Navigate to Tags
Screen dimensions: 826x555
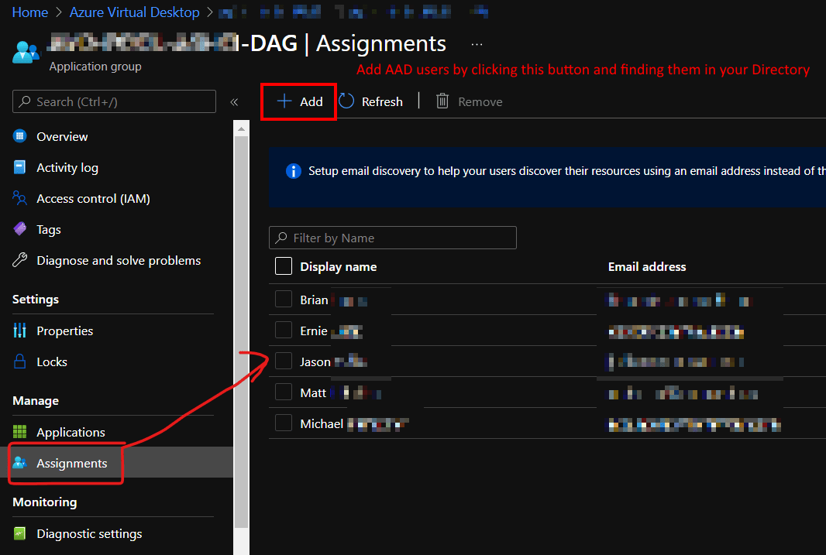pyautogui.click(x=49, y=230)
